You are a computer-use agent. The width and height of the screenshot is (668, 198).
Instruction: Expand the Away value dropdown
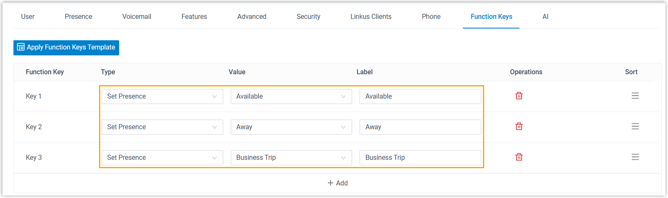pos(291,127)
